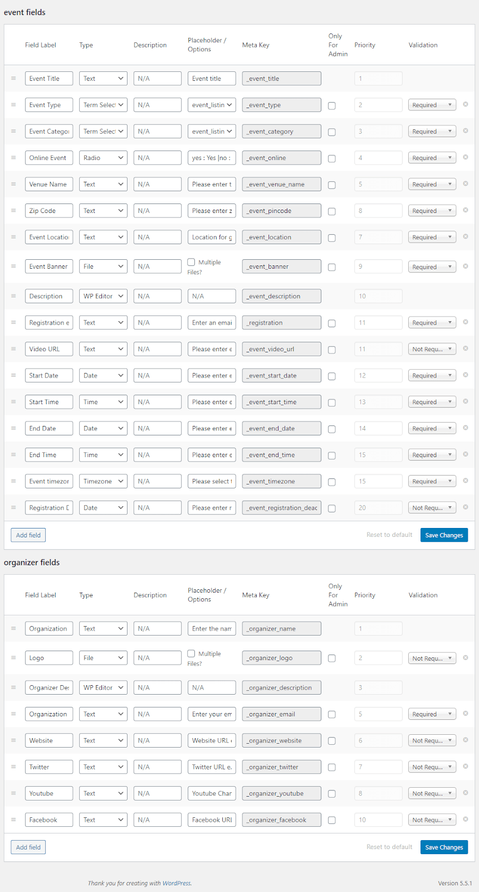Enable Only For Admin for _event_registration_deac field
479x892 pixels.
[x=332, y=508]
